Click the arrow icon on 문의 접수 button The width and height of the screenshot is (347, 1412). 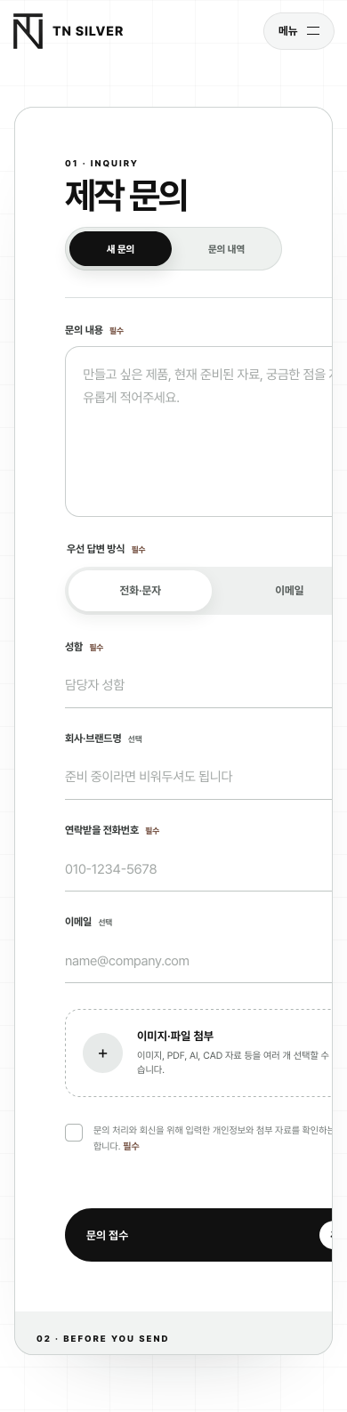(327, 1235)
